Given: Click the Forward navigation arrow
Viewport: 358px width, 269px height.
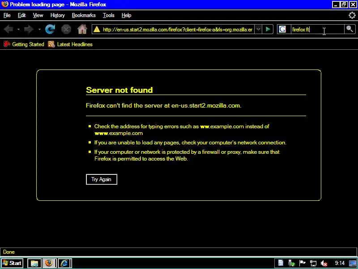Looking at the screenshot, I should pos(29,29).
